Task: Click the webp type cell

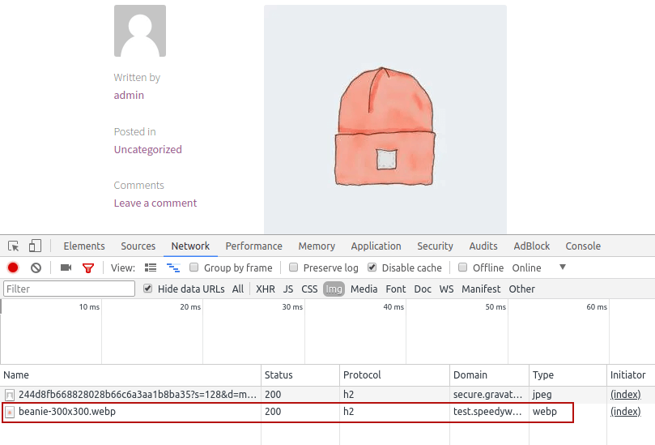Action: click(545, 412)
